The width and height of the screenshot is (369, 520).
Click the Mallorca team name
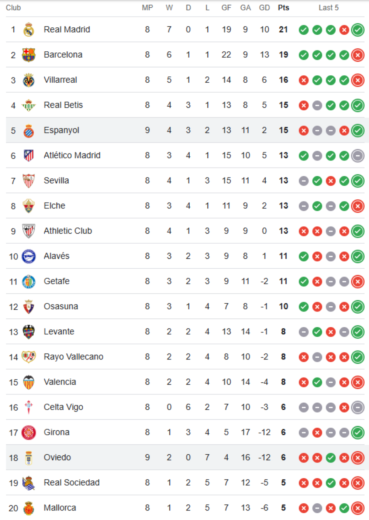[x=60, y=508]
